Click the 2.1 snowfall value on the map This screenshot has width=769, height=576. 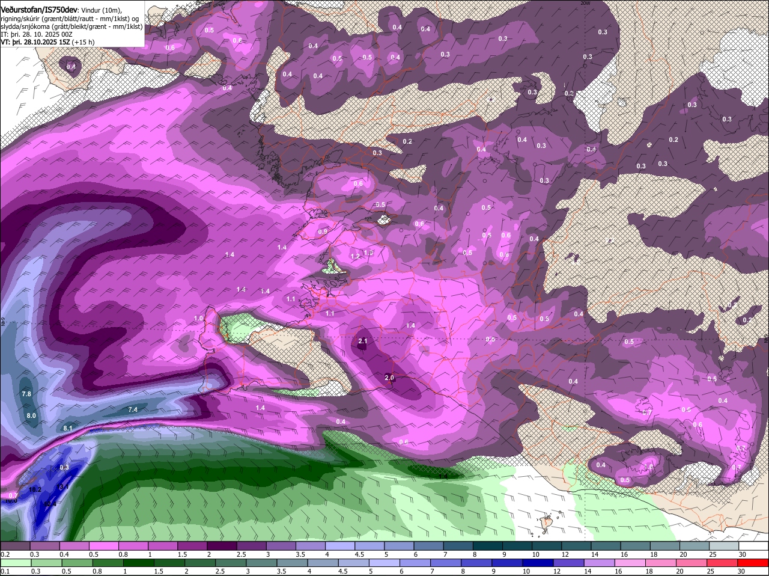[362, 342]
